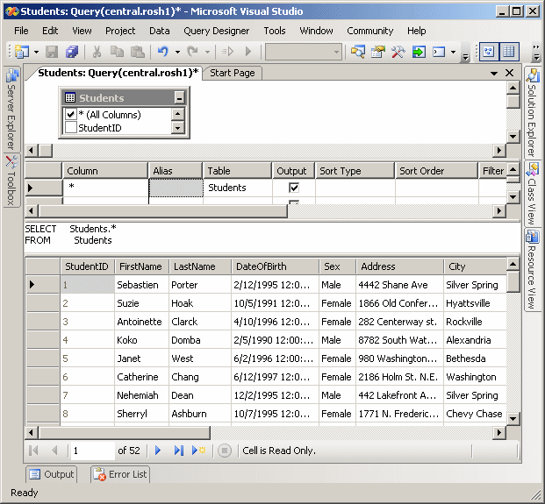This screenshot has width=545, height=504.
Task: Click the criteria pane horizontal scrollbar thumb
Action: click(x=163, y=210)
